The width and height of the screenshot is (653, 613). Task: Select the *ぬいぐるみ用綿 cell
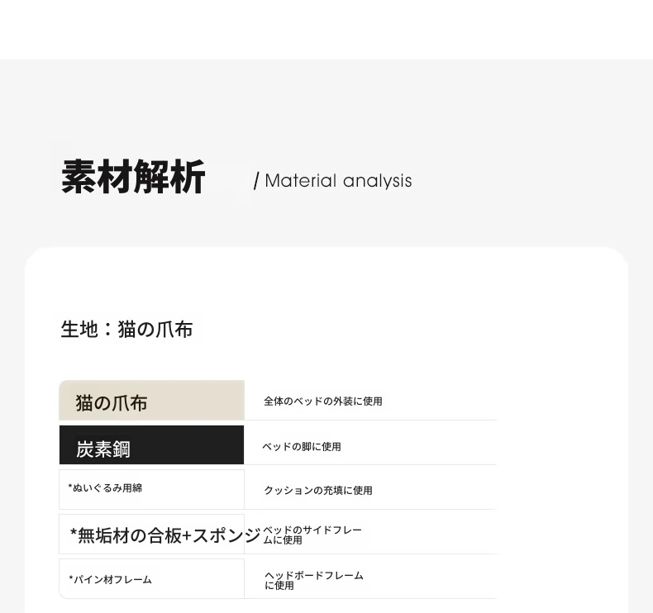point(151,489)
